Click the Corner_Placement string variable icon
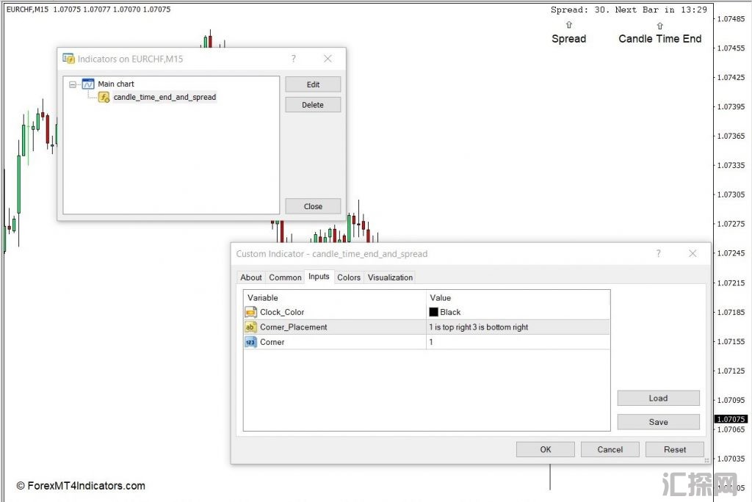 [251, 327]
